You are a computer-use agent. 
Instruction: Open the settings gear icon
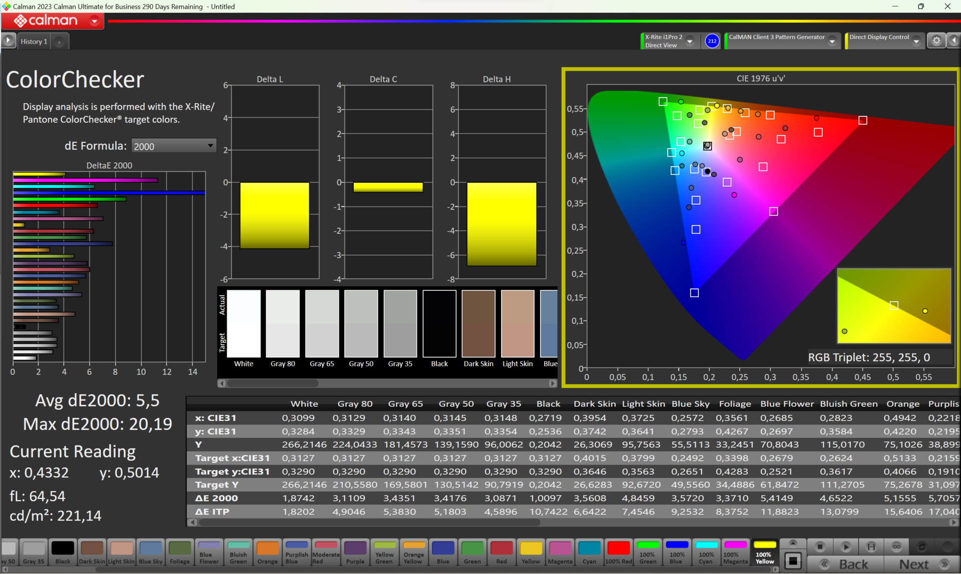[x=936, y=41]
